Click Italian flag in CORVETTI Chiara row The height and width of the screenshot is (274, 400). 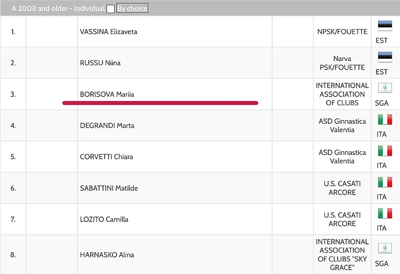(x=385, y=151)
